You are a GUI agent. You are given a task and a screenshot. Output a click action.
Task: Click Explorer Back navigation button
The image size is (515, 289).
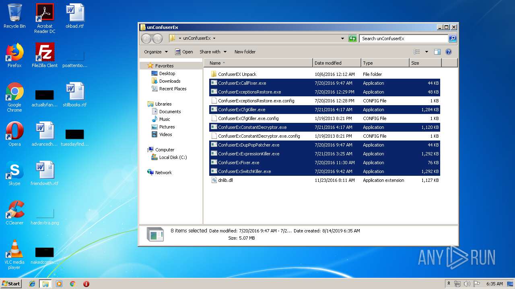tap(146, 39)
